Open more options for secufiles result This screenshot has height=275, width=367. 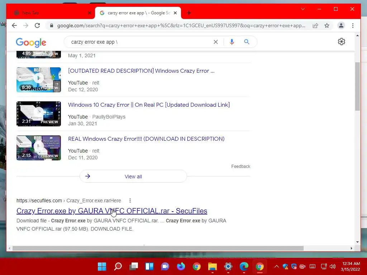click(x=130, y=201)
